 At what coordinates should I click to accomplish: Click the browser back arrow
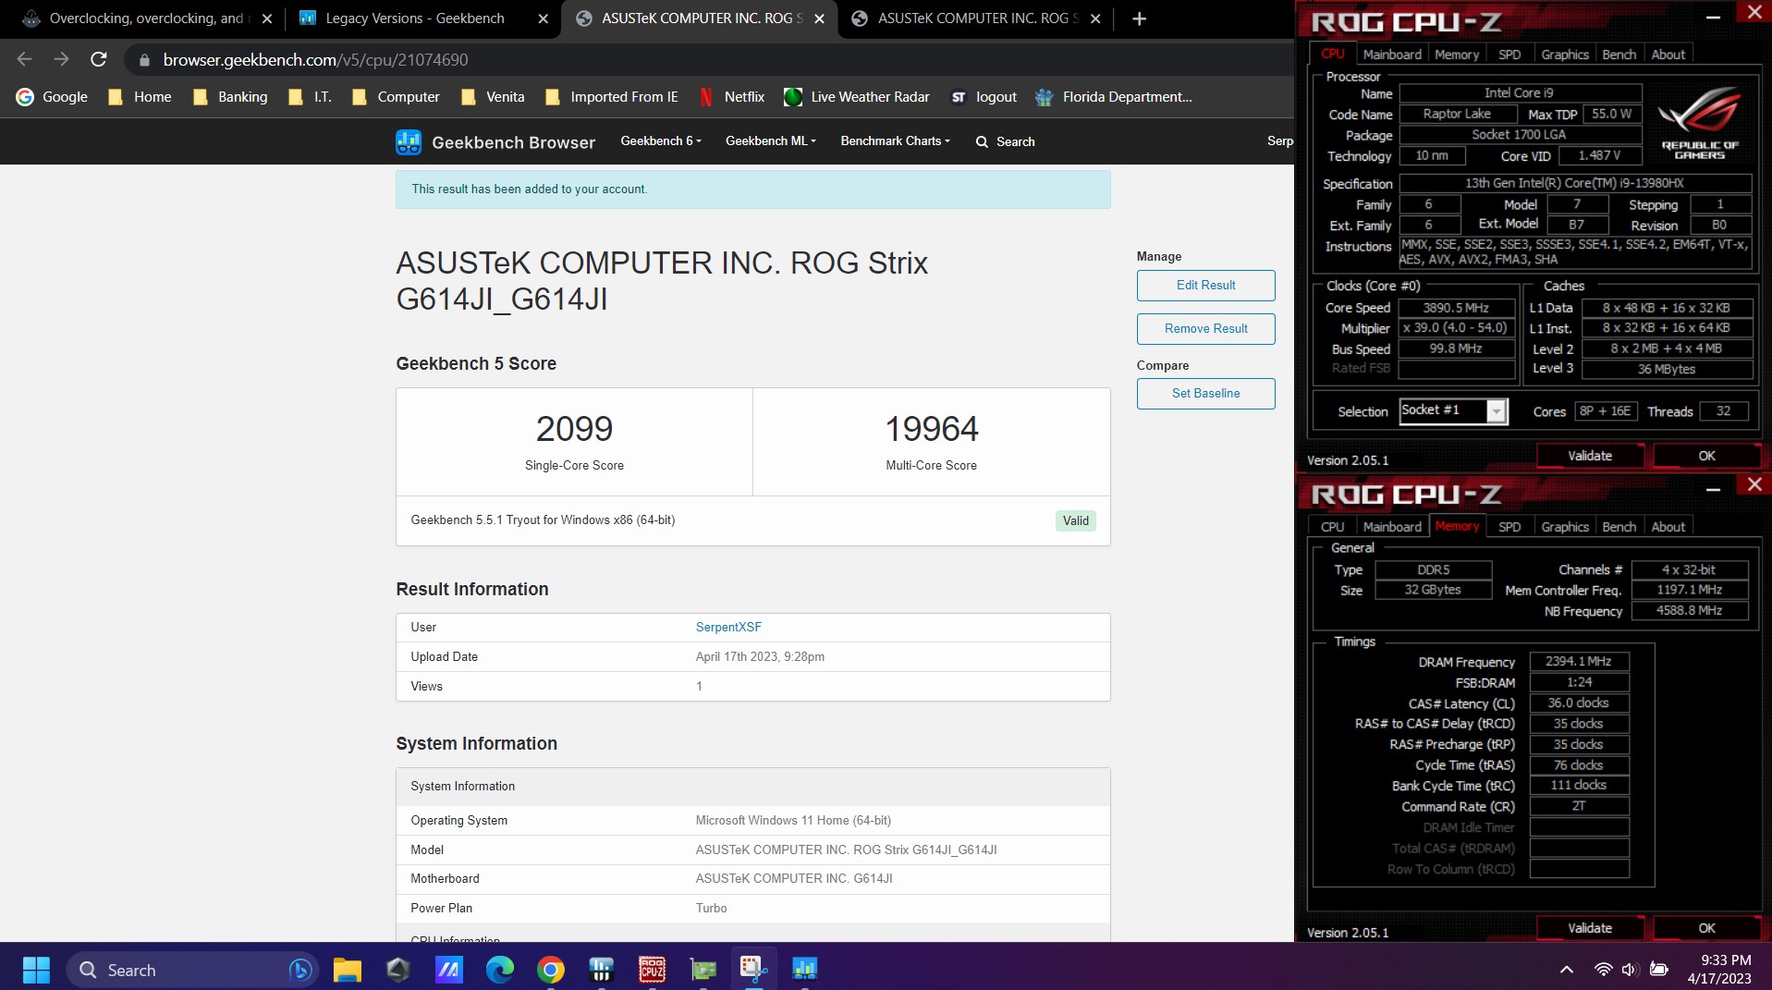pos(25,59)
